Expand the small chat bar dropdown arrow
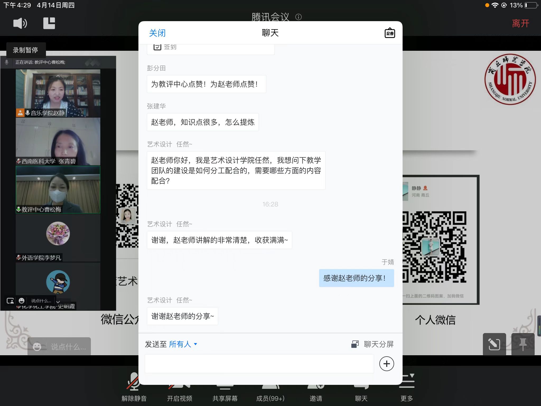This screenshot has width=541, height=406. click(x=58, y=302)
